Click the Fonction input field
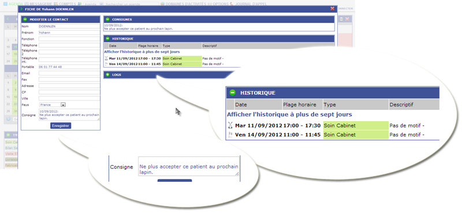The width and height of the screenshot is (462, 213). pyautogui.click(x=69, y=39)
